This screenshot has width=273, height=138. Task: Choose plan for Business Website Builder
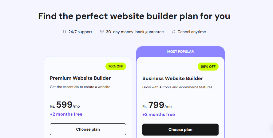[180, 130]
